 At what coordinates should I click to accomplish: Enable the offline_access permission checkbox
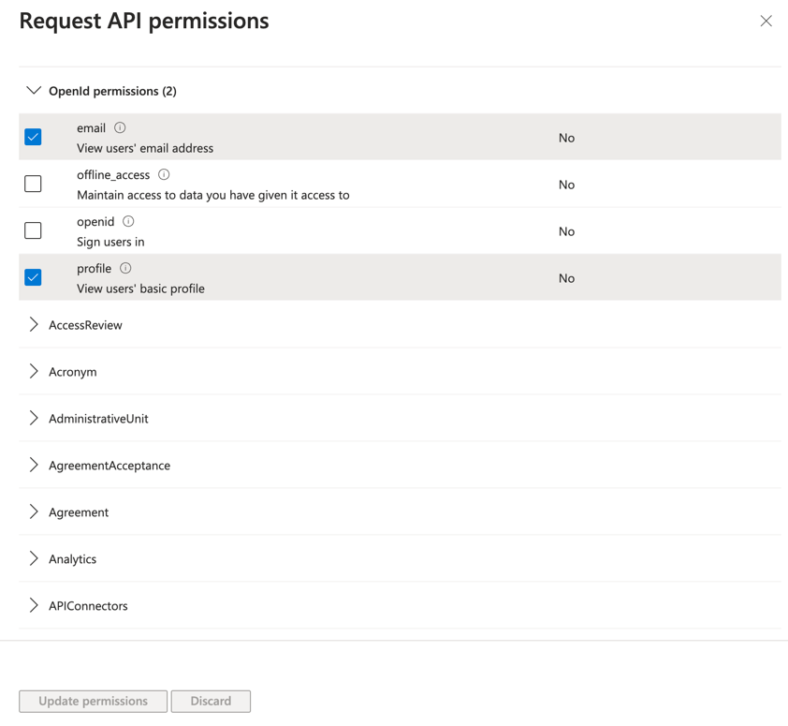tap(33, 184)
